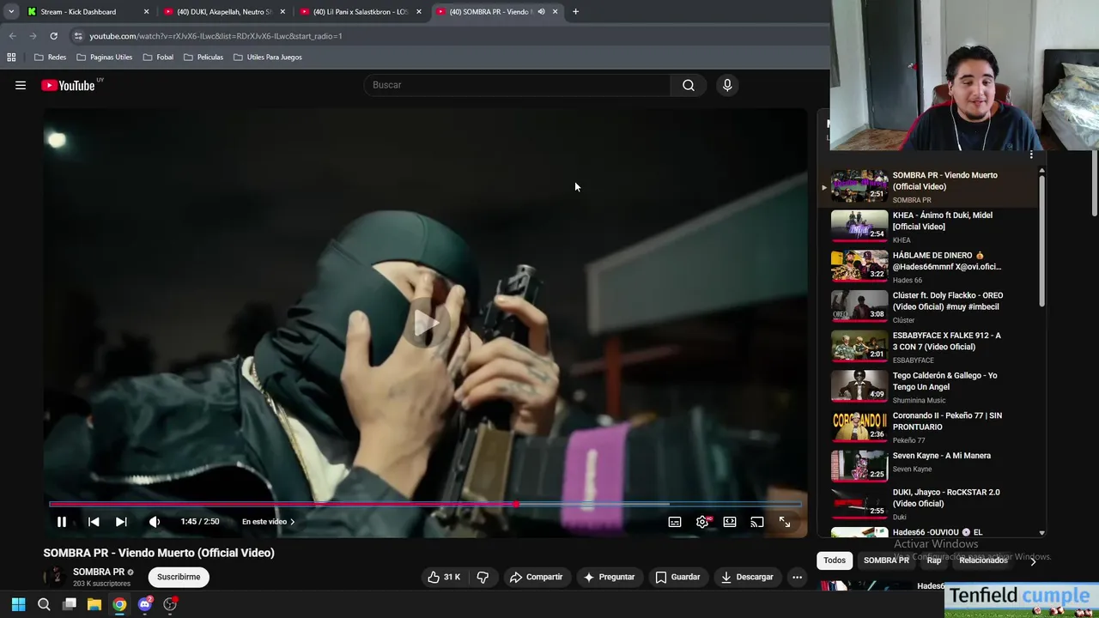Open Paginas Utiles bookmarks folder
The height and width of the screenshot is (618, 1099).
[104, 58]
